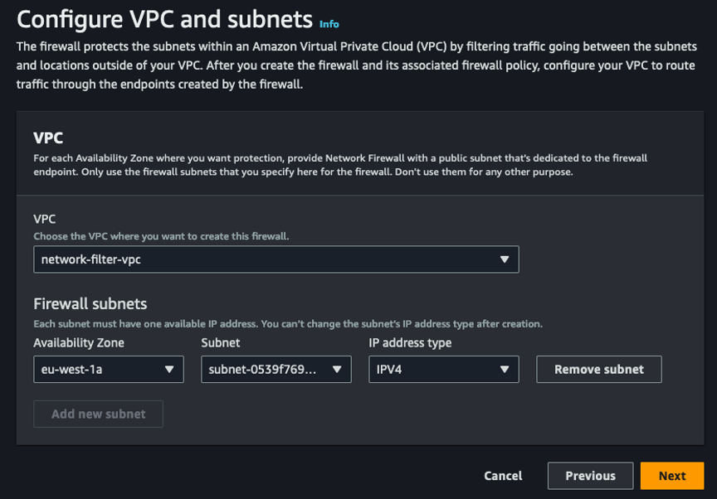Open the Info link beside the heading
This screenshot has width=717, height=499.
point(329,24)
